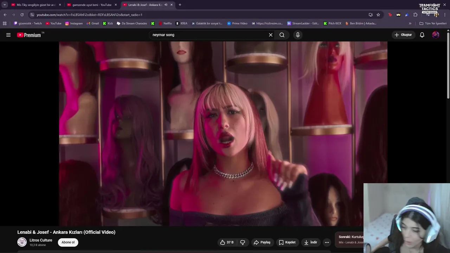The height and width of the screenshot is (253, 450).
Task: Go back with browser back arrow
Action: pyautogui.click(x=5, y=15)
